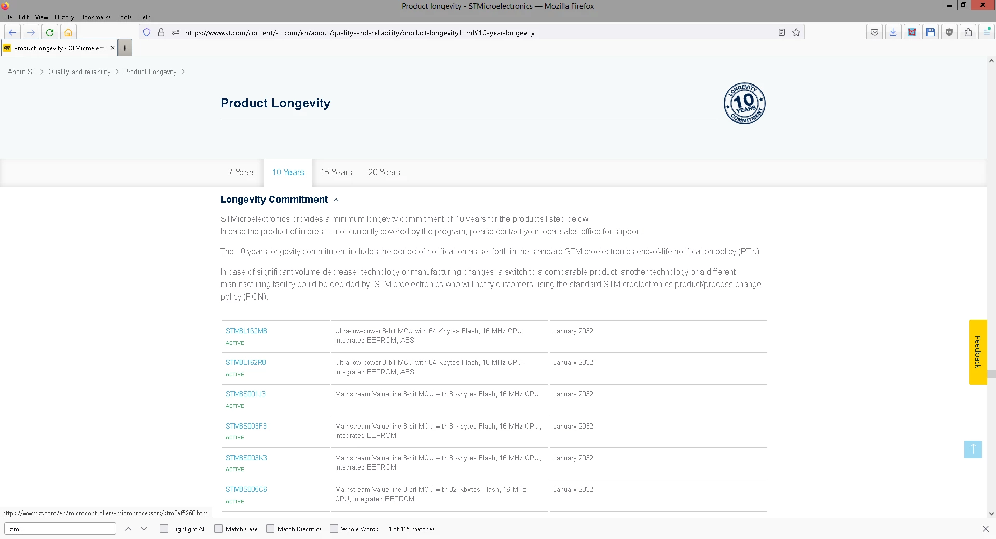Find next match of stm8
Viewport: 996px width, 539px height.
[144, 529]
